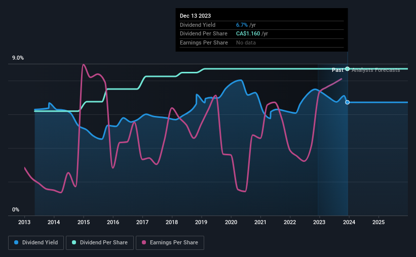The height and width of the screenshot is (257, 416).
Task: Click the 2019 x-axis label
Action: click(x=201, y=222)
